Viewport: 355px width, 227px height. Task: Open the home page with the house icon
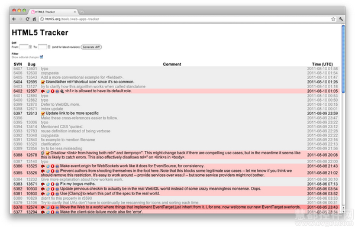tap(34, 20)
